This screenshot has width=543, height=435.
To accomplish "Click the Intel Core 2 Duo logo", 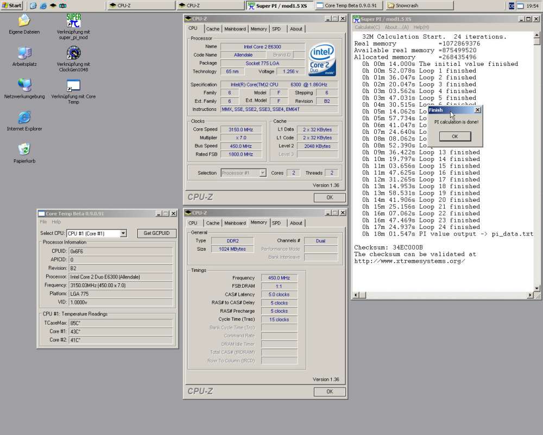I will coord(322,59).
